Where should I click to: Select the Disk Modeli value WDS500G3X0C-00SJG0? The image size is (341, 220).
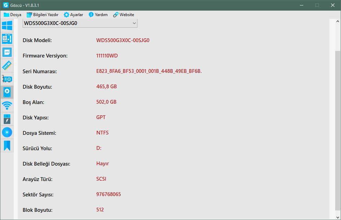[x=123, y=40]
